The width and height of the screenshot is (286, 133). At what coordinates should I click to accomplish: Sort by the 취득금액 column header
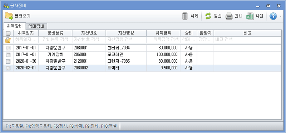tap(163, 33)
